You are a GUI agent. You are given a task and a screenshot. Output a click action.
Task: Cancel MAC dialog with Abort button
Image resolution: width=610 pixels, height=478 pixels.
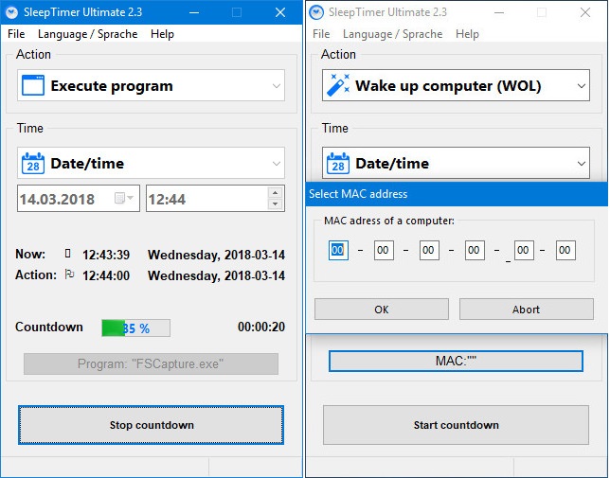click(x=527, y=310)
